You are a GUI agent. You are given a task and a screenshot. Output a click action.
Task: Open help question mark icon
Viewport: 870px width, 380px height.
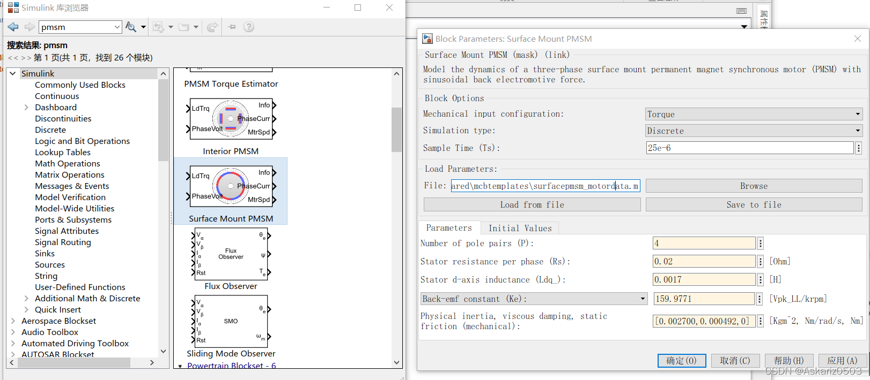point(249,27)
